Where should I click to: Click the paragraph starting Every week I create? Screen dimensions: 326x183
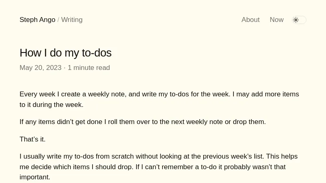click(x=159, y=94)
